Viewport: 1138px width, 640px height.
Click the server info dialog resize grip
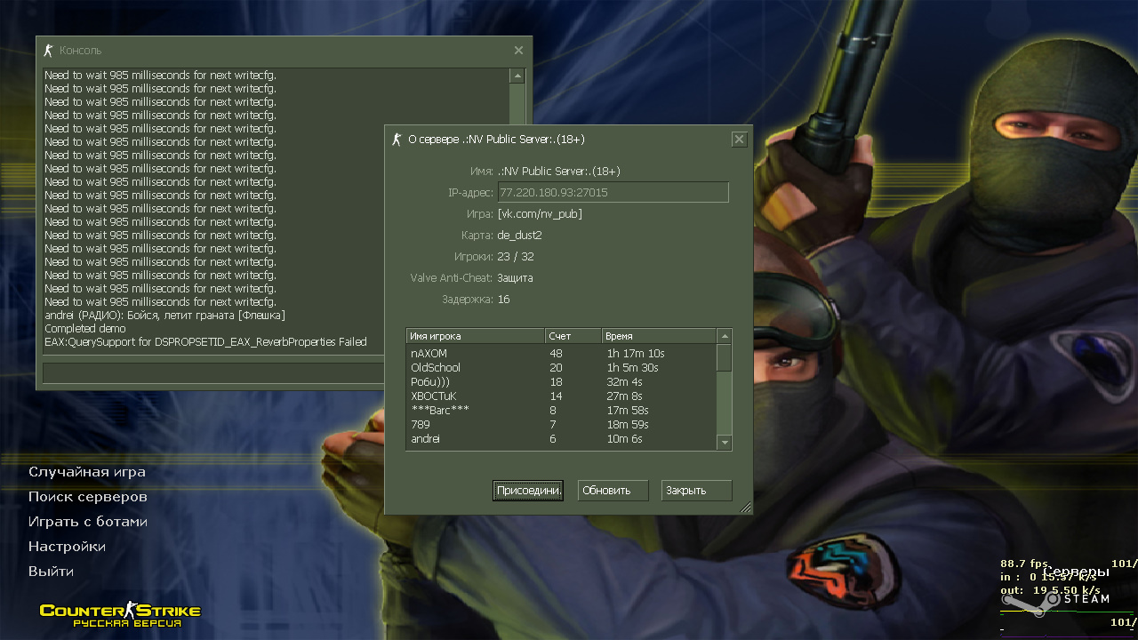point(746,508)
